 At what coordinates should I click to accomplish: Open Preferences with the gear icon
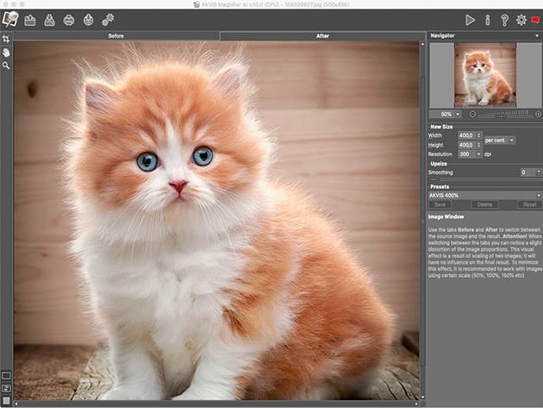tap(521, 19)
